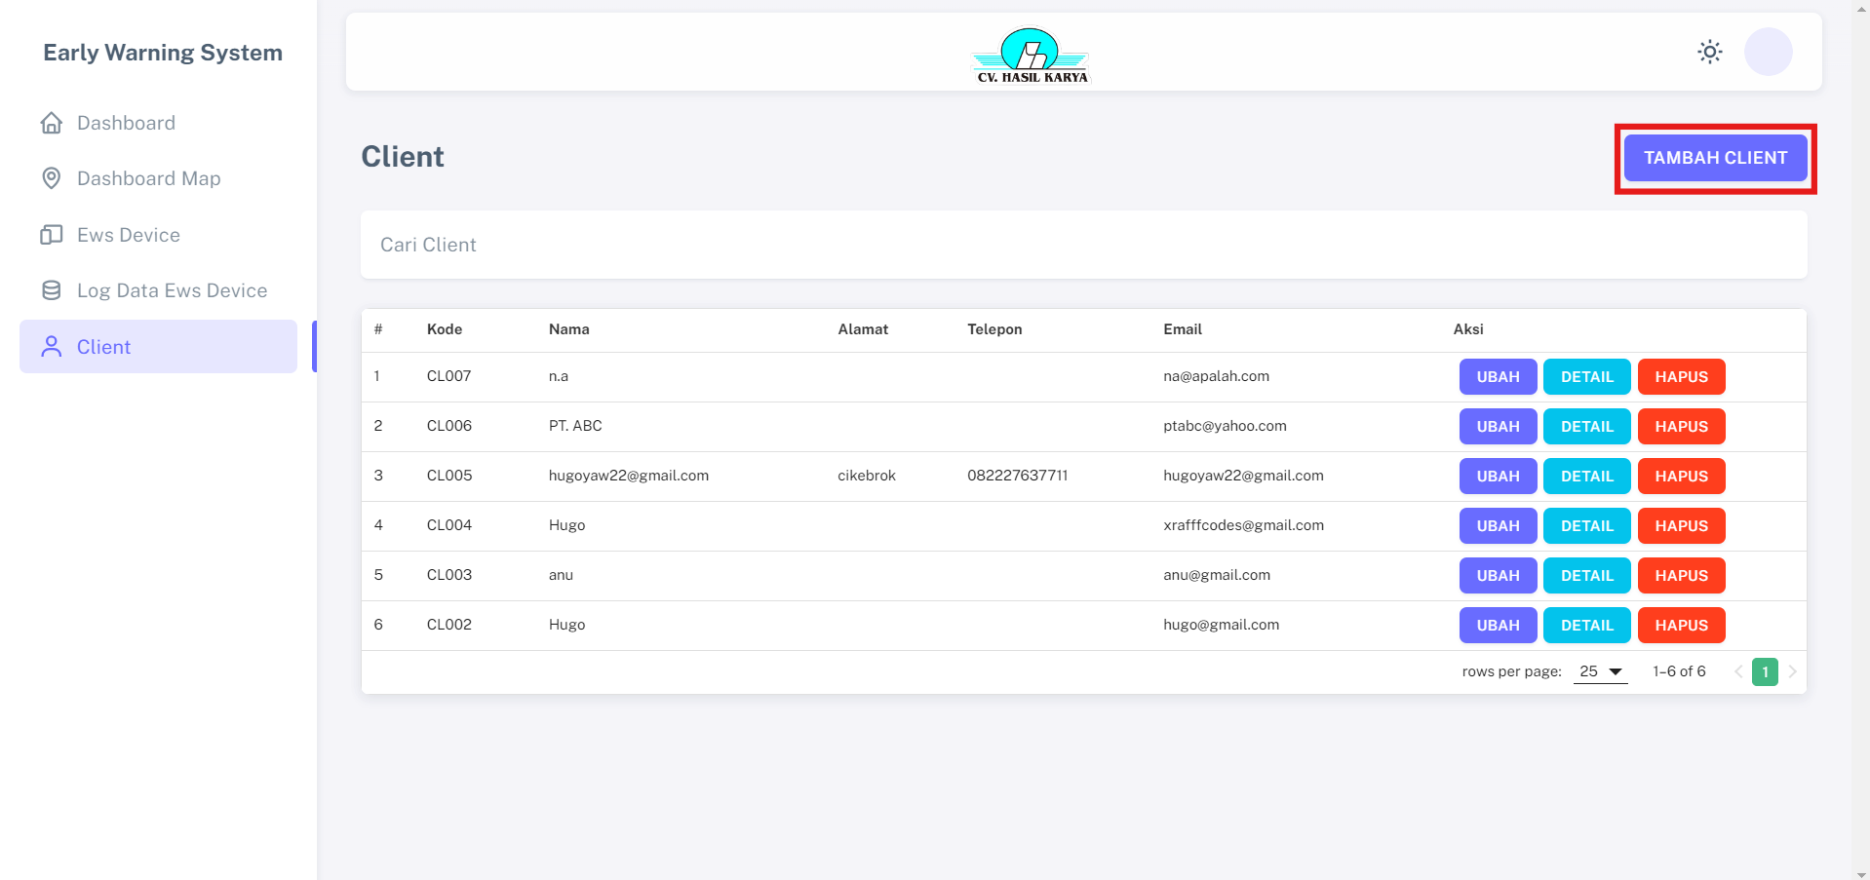Click the Cari Client search field
Viewport: 1870px width, 880px height.
click(x=1082, y=245)
